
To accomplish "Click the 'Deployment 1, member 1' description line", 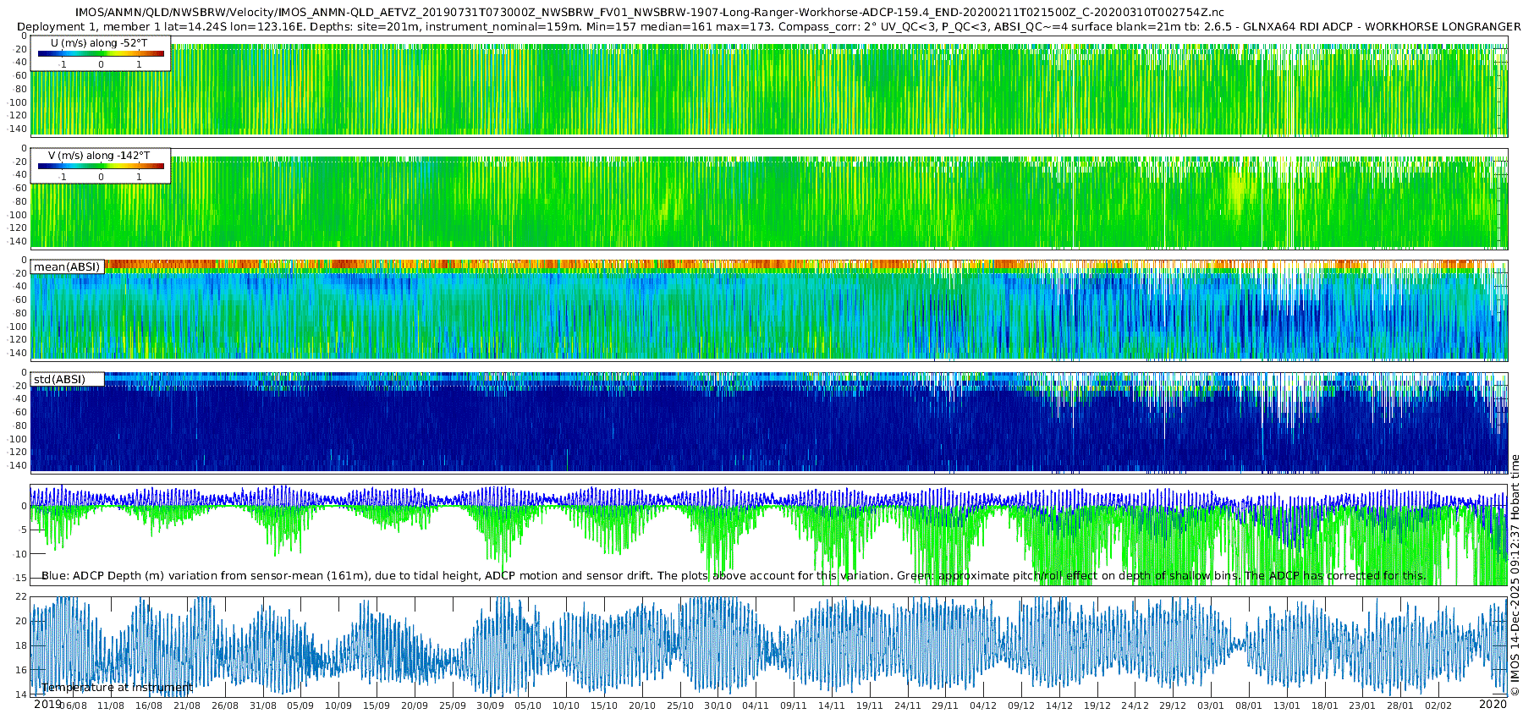I will pyautogui.click(x=768, y=26).
